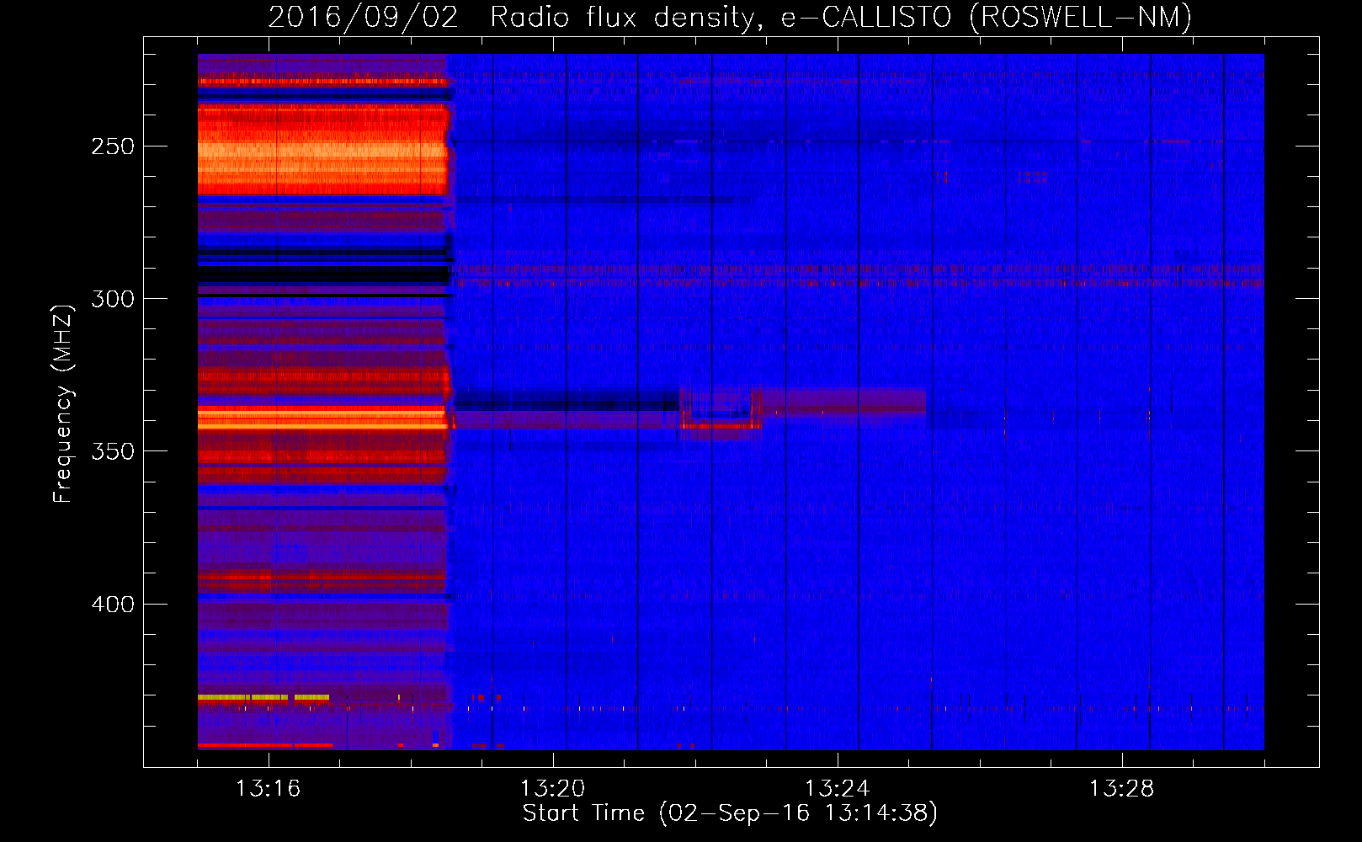Click the 13:28 time tick label
The height and width of the screenshot is (842, 1362).
coord(1121,789)
